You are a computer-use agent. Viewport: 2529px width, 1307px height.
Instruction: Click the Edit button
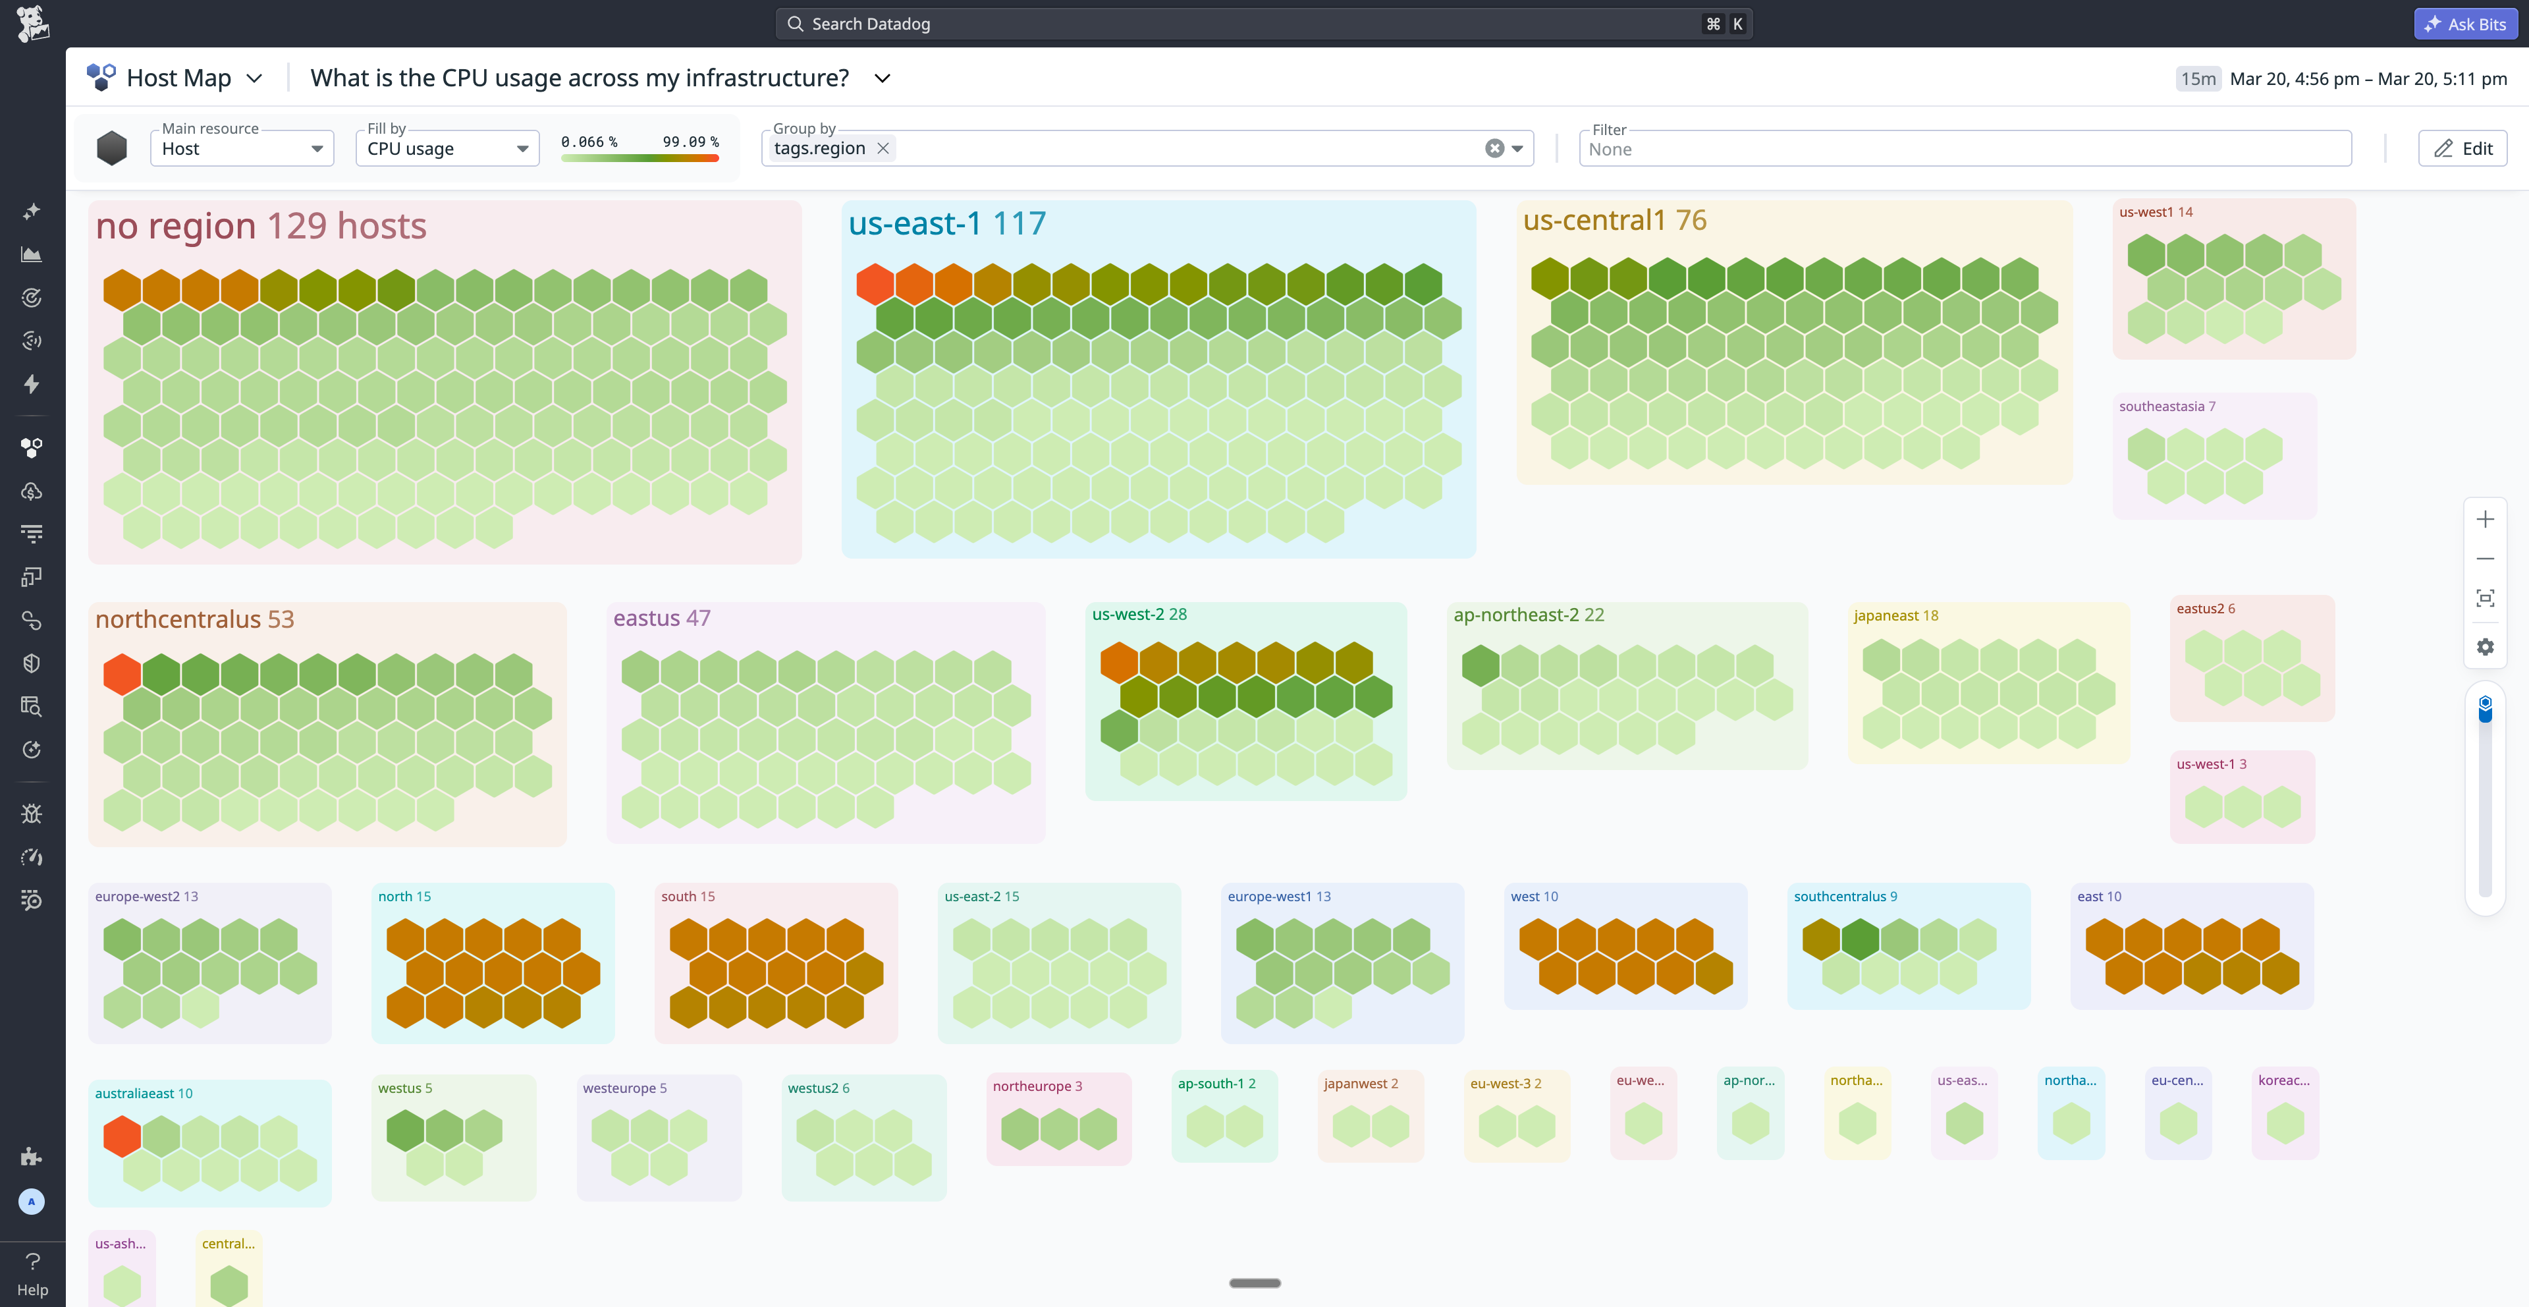click(2462, 148)
